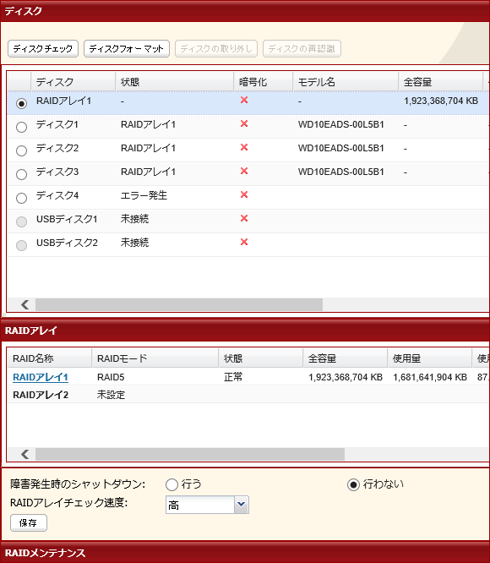Open the RAIDアレイ1 link
Screen dimensions: 490x563
tap(41, 377)
